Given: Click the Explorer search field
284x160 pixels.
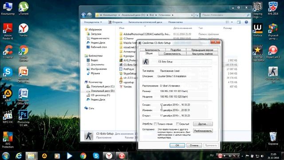Looking at the screenshot, I should [x=225, y=15].
